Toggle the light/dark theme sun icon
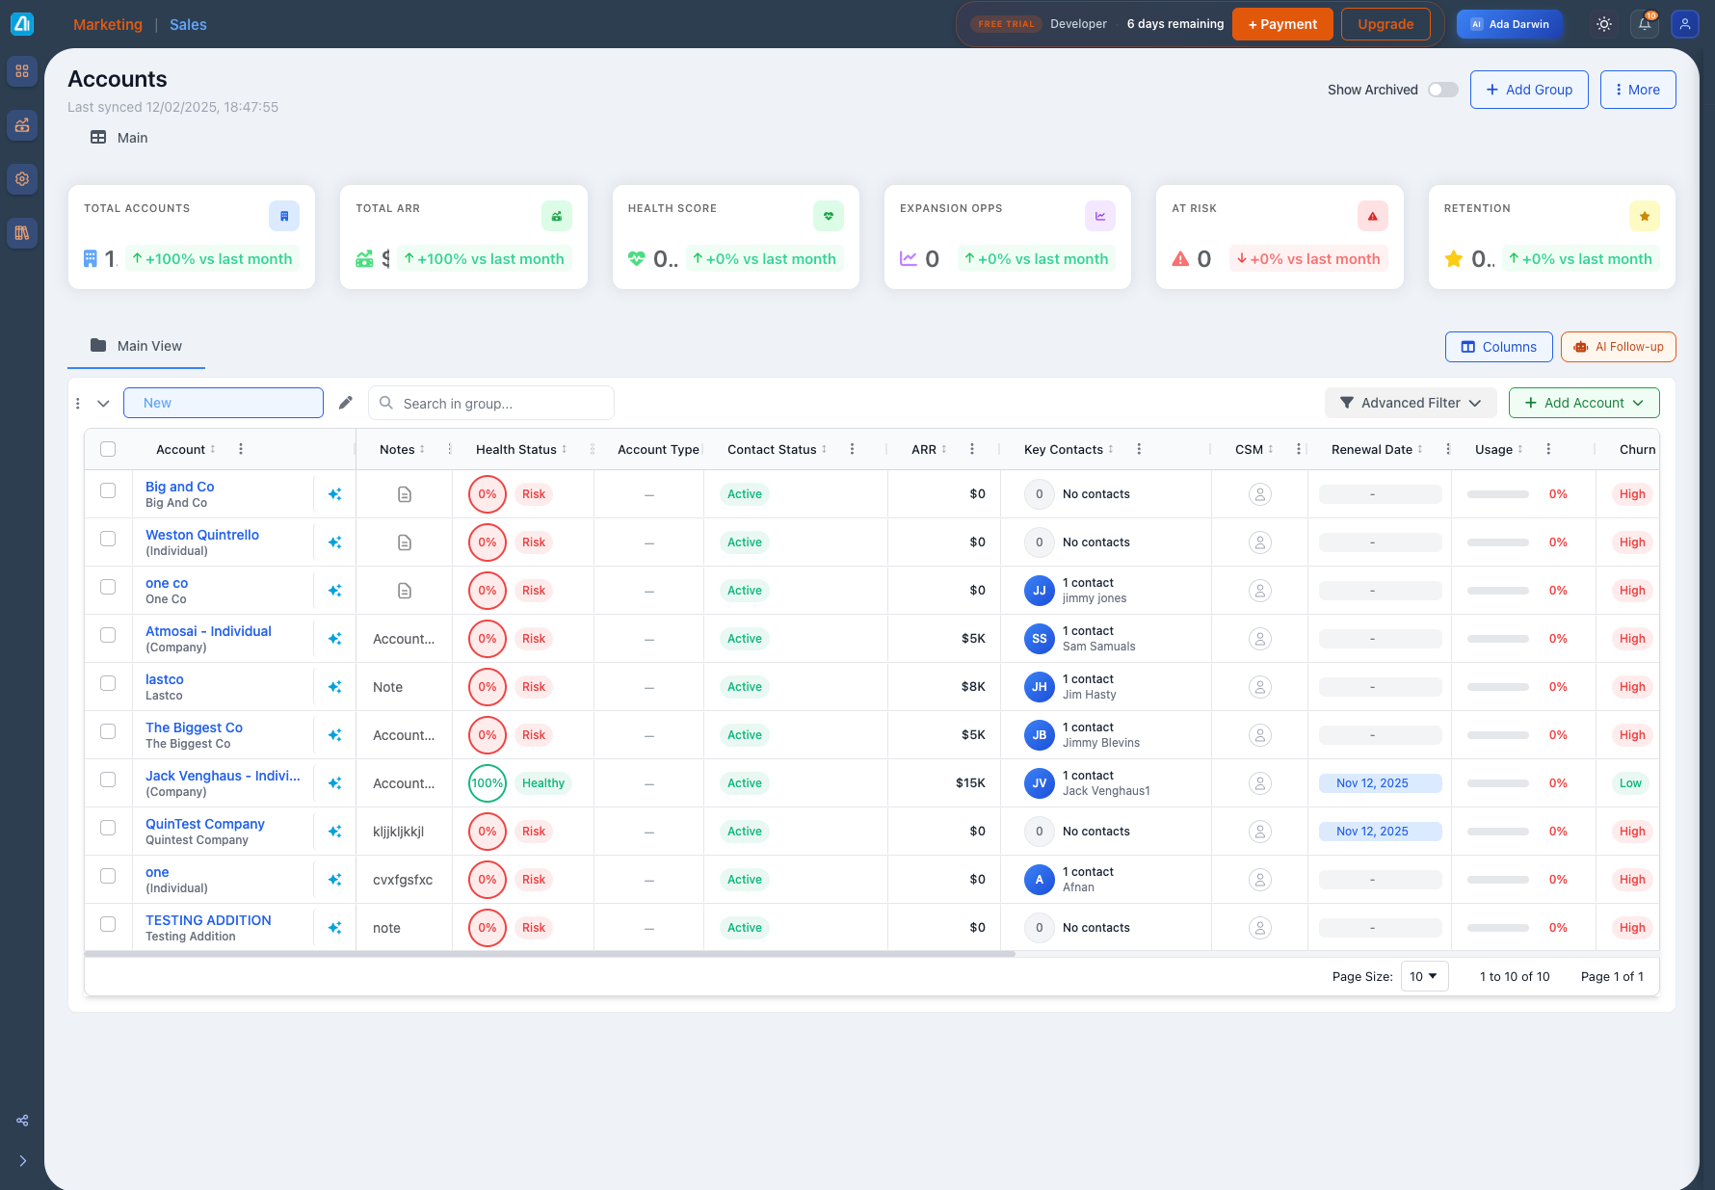 pyautogui.click(x=1604, y=24)
